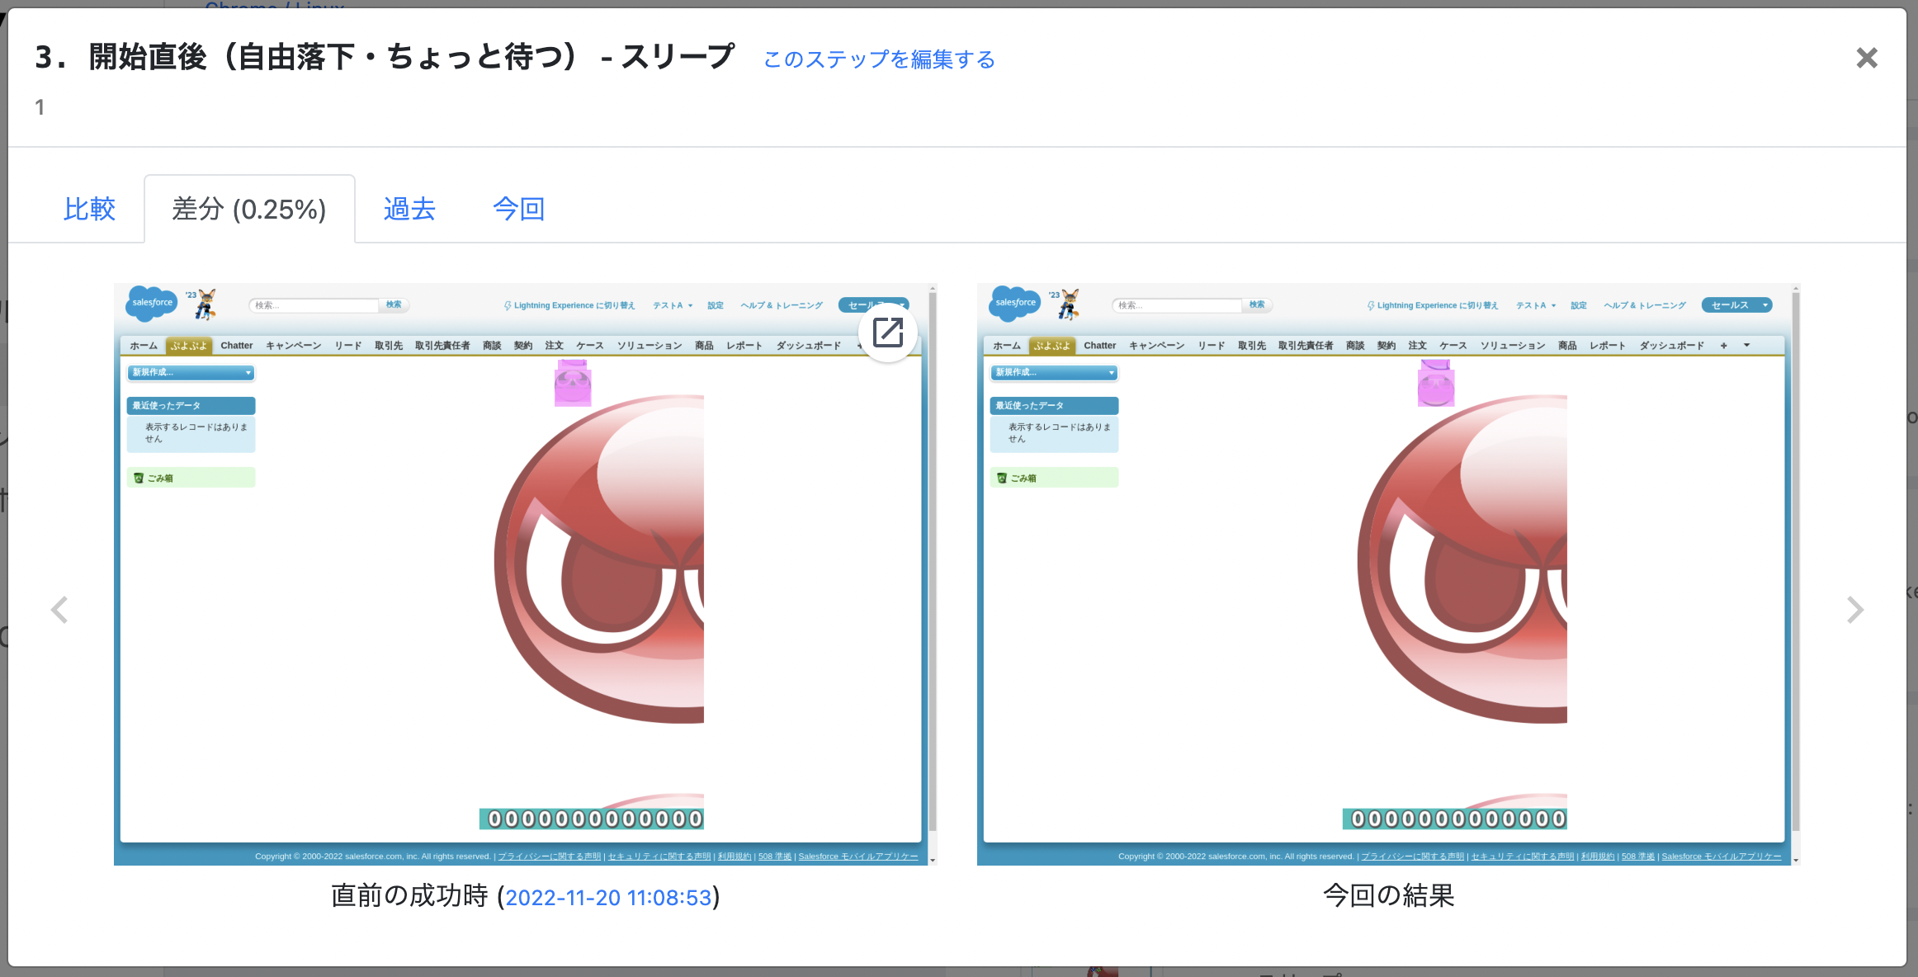The image size is (1918, 977).
Task: Click the Salesforce cloud logo in the left screenshot
Action: [151, 303]
